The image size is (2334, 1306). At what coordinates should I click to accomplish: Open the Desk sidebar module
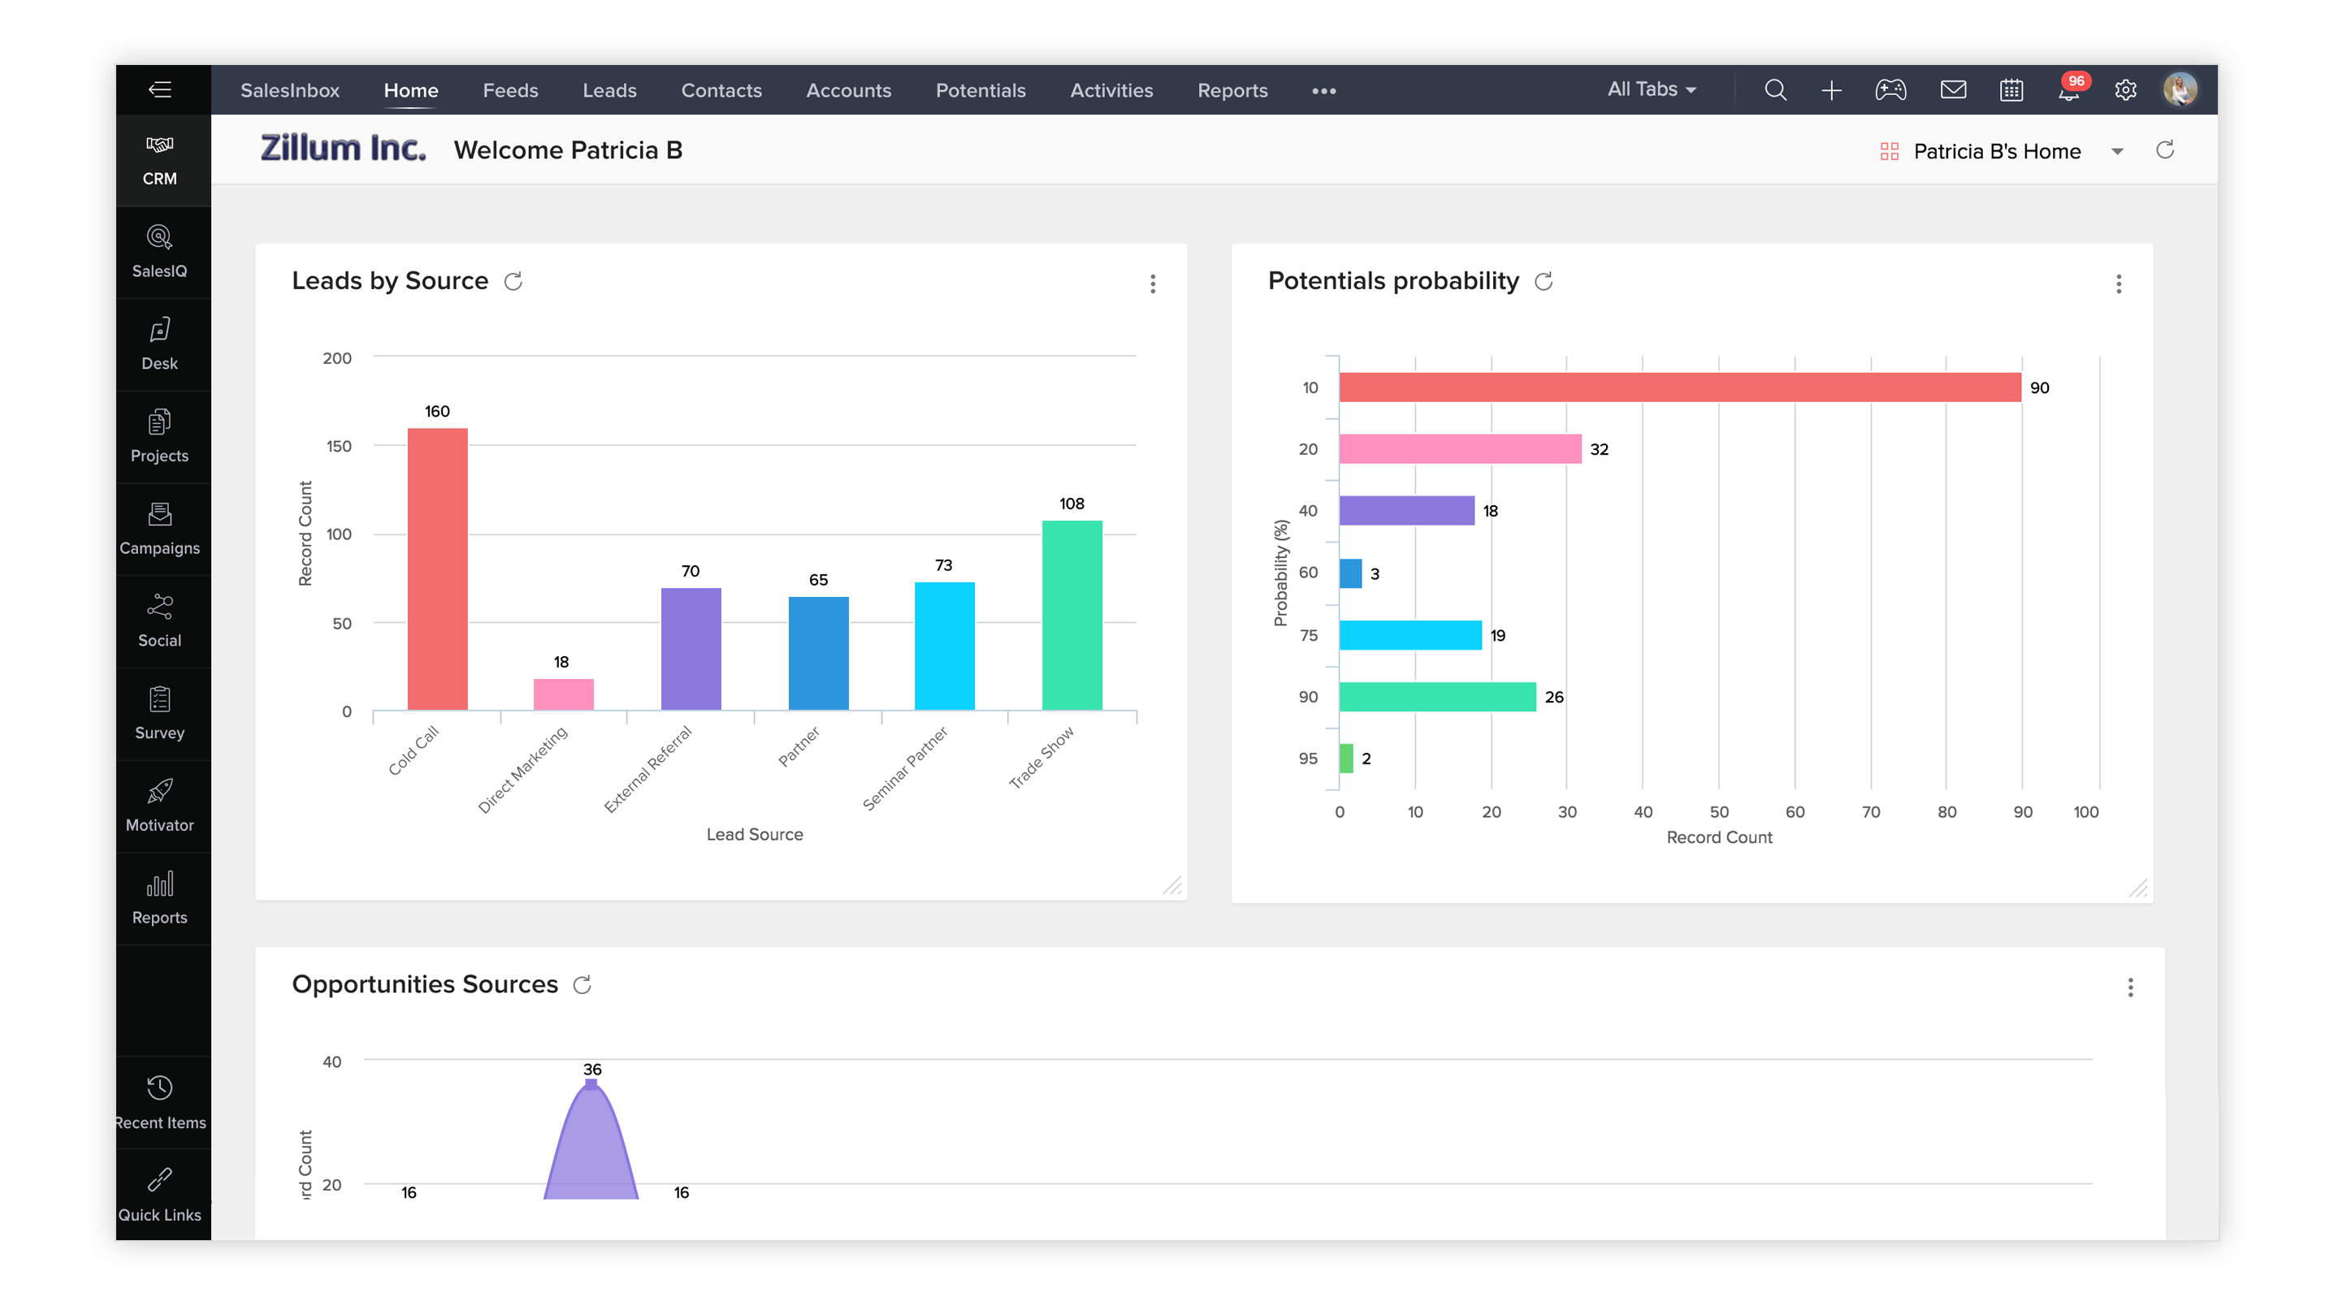click(x=159, y=344)
